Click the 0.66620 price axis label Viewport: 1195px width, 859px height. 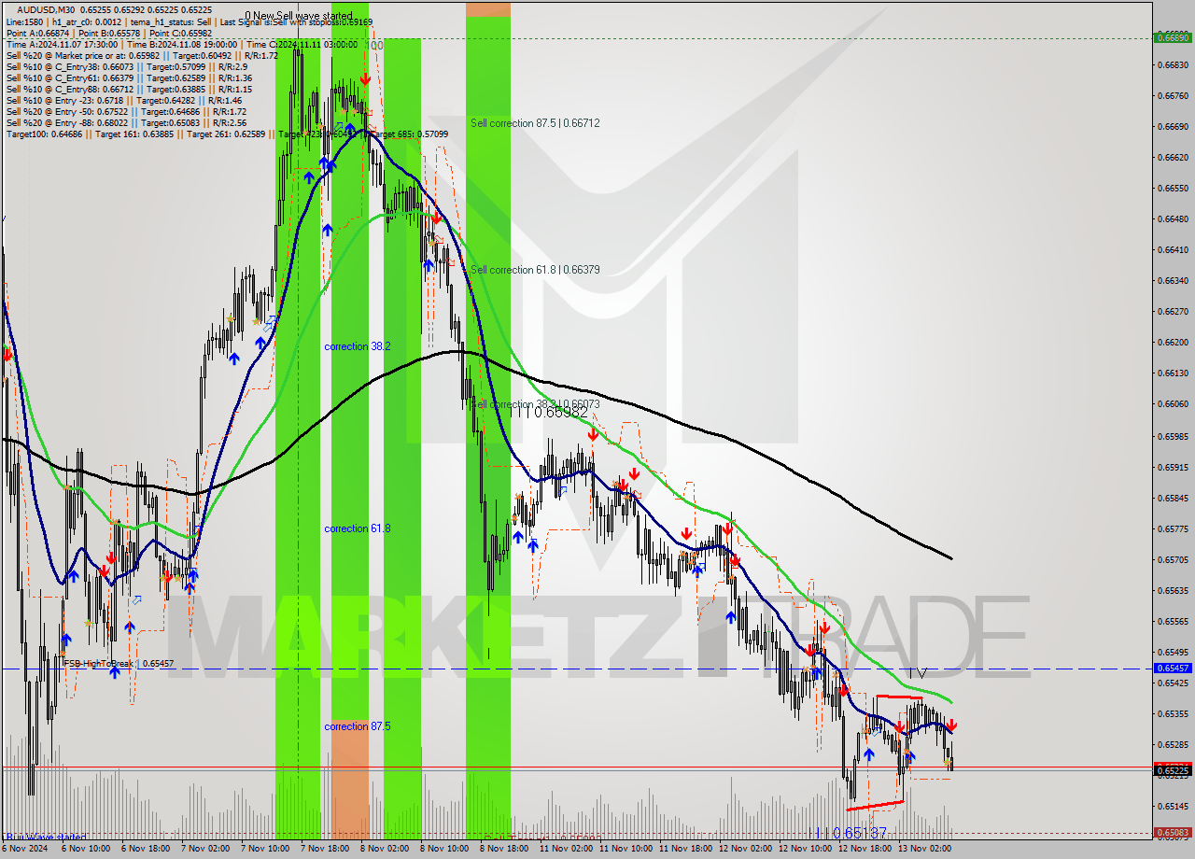coord(1173,157)
